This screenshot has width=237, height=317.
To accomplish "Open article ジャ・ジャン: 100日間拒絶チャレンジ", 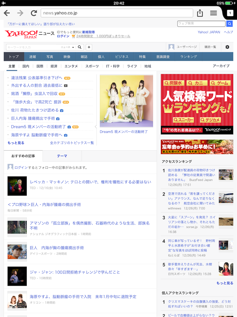I will [75, 272].
